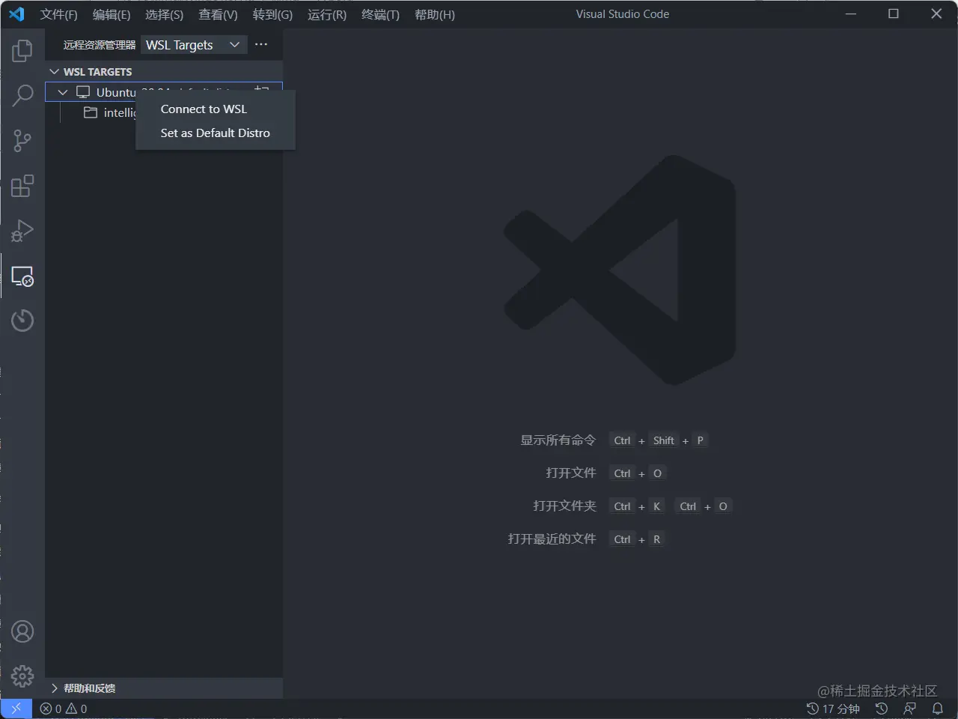
Task: Click the 远程资源管理器 sidebar title
Action: coord(100,45)
